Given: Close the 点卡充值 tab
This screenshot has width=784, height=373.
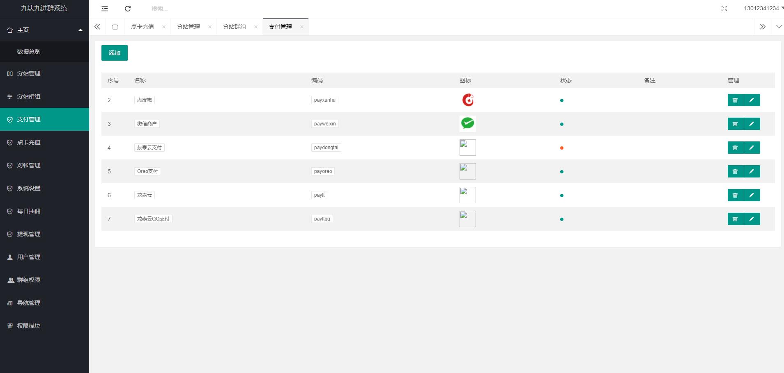Looking at the screenshot, I should [x=164, y=27].
